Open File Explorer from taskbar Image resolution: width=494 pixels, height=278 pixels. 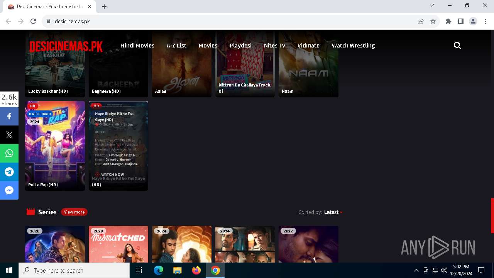pyautogui.click(x=178, y=270)
